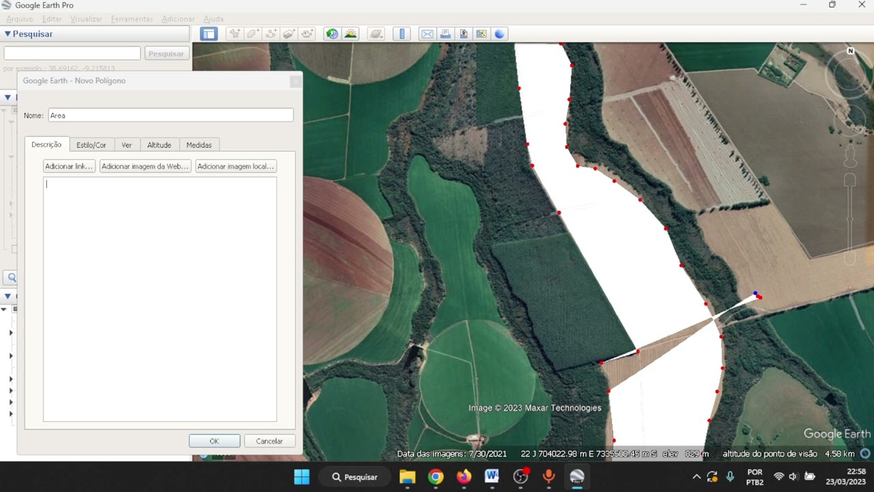874x492 pixels.
Task: Click the image date text in status bar
Action: click(452, 454)
